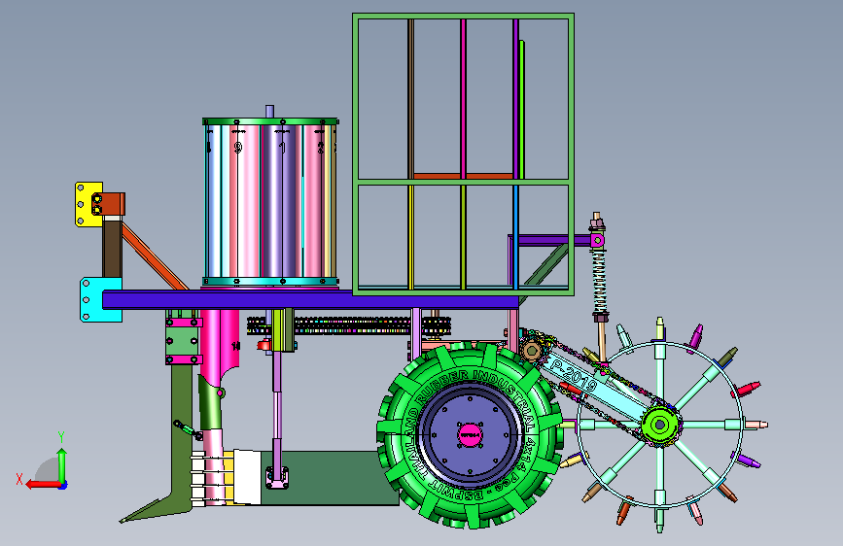Select the lime green spiked wheel hub
843x546 pixels.
coord(660,426)
